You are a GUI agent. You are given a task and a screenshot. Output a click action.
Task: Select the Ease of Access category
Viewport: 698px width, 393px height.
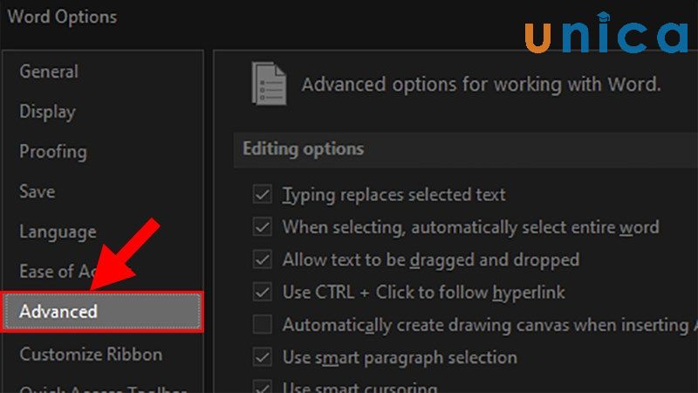coord(51,272)
